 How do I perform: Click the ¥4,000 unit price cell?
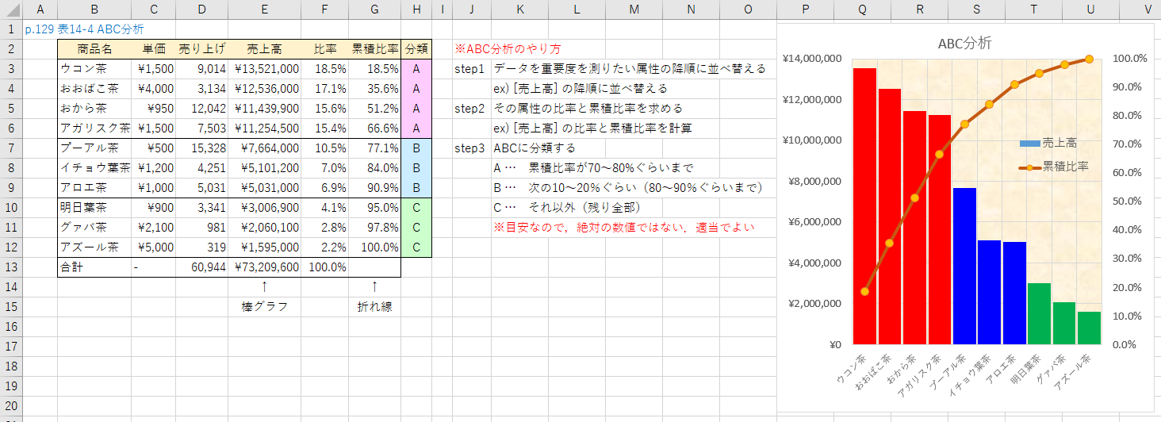tap(154, 89)
